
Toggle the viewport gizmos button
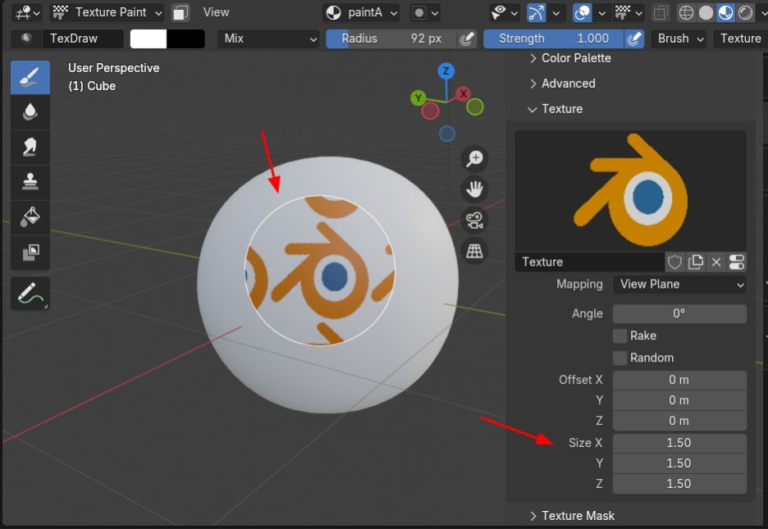tap(536, 13)
